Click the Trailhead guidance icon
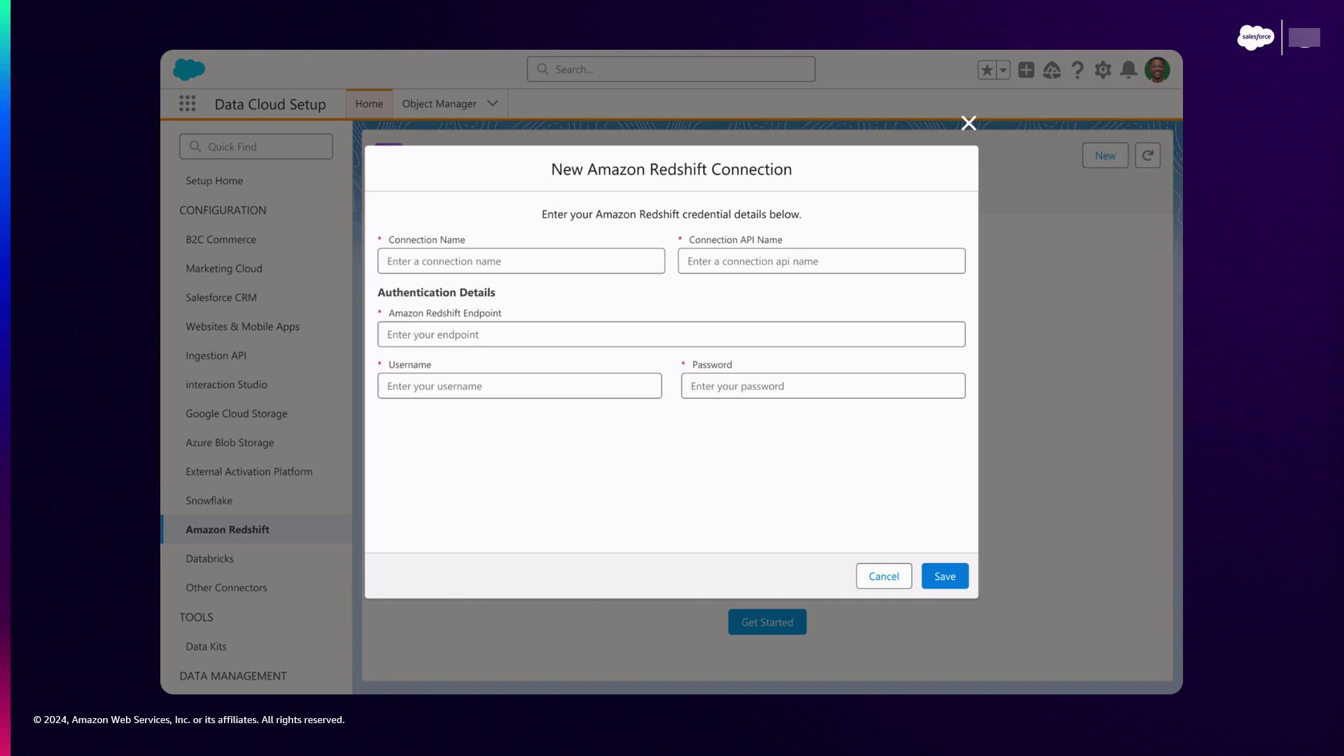This screenshot has height=756, width=1344. click(x=1051, y=70)
